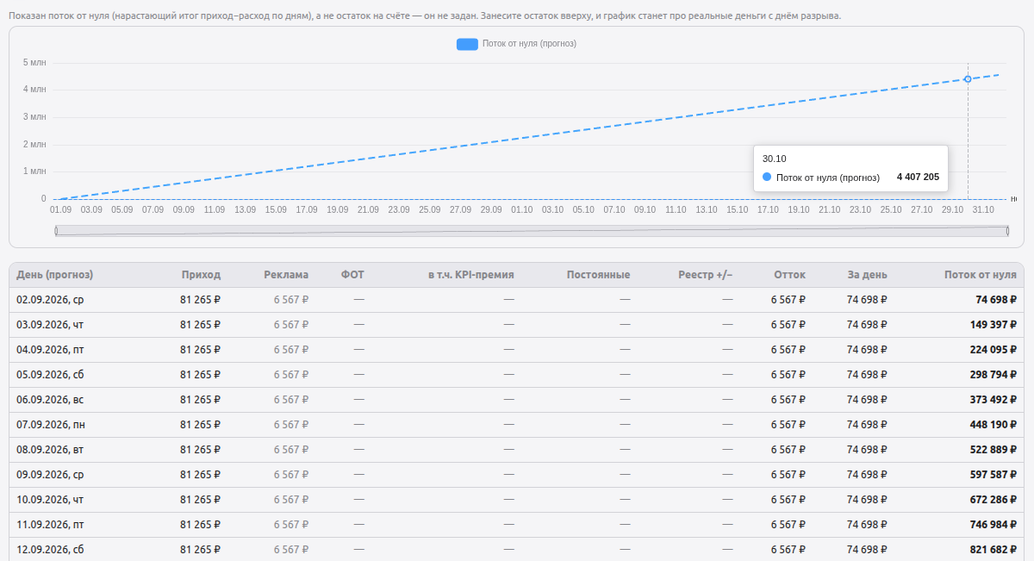This screenshot has width=1034, height=561.
Task: Click the в т.ч. KPI-премия column header
Action: (x=471, y=275)
